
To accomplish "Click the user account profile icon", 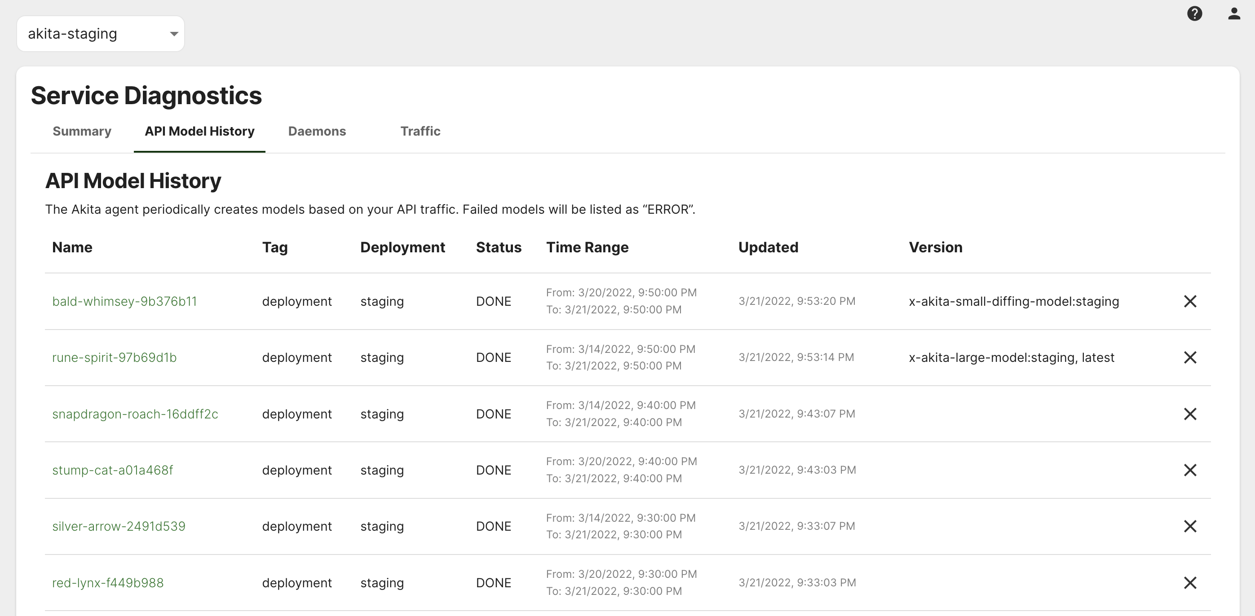I will point(1233,13).
